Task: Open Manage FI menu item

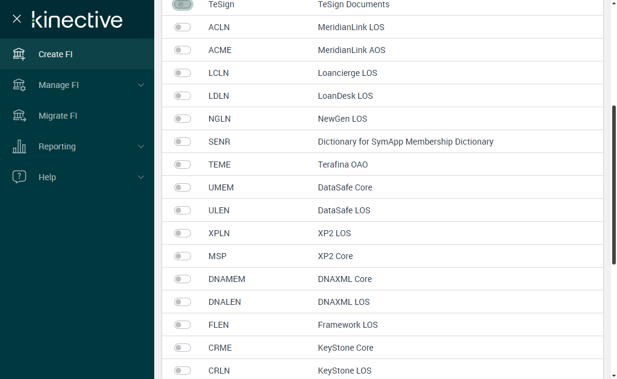Action: pyautogui.click(x=77, y=84)
